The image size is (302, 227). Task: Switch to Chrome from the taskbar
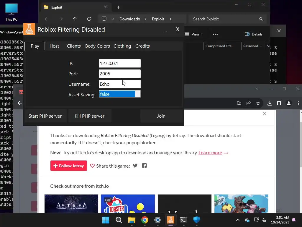145,220
